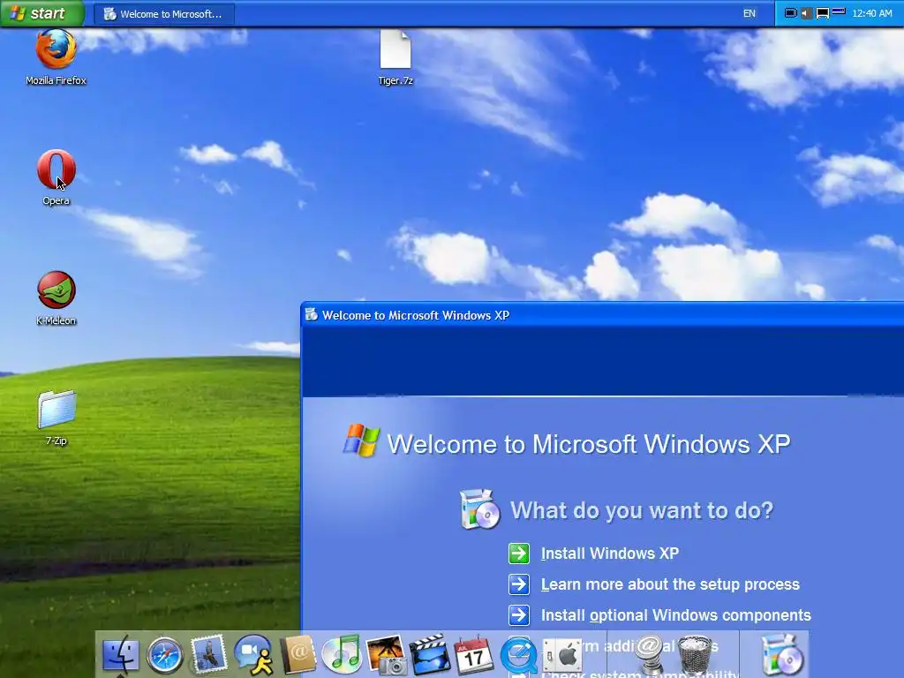Open the iMovie clapperboard icon in the dock

pyautogui.click(x=430, y=654)
